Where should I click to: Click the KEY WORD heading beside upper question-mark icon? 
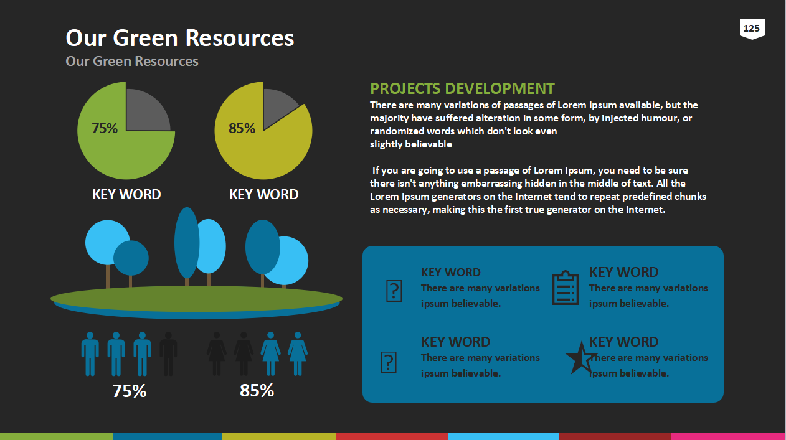tap(451, 272)
